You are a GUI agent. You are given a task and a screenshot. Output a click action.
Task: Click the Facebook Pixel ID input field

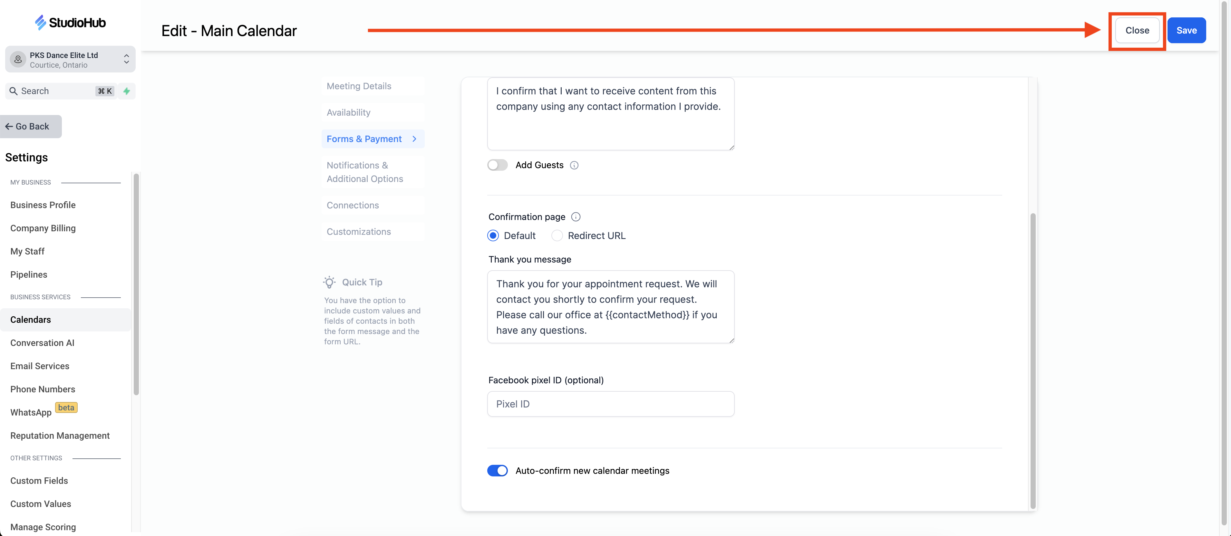610,404
